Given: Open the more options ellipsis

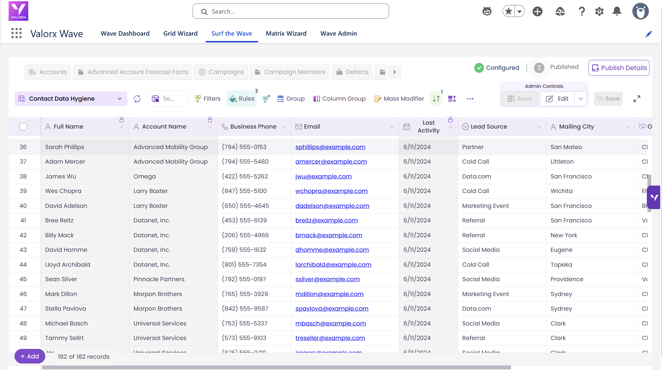Looking at the screenshot, I should [470, 99].
